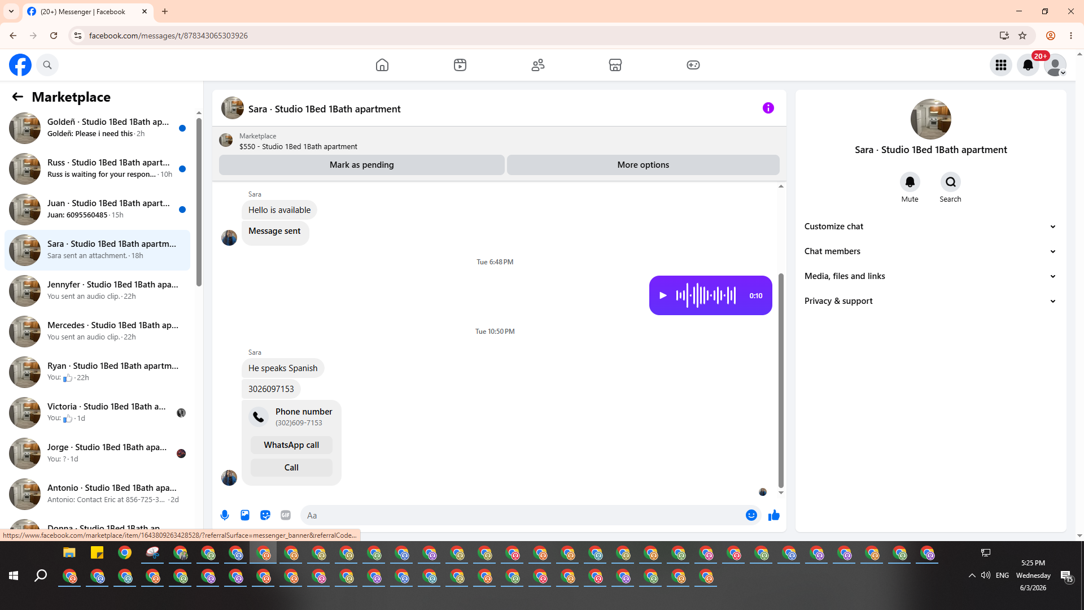Open Jennyfer conversation in the list
Screen dimensions: 1084x610
click(x=97, y=291)
